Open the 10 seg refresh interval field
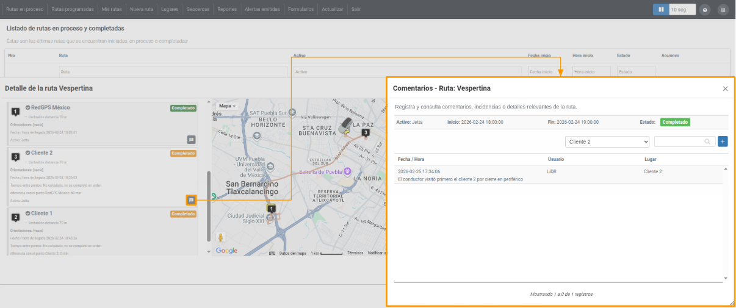 pyautogui.click(x=682, y=10)
